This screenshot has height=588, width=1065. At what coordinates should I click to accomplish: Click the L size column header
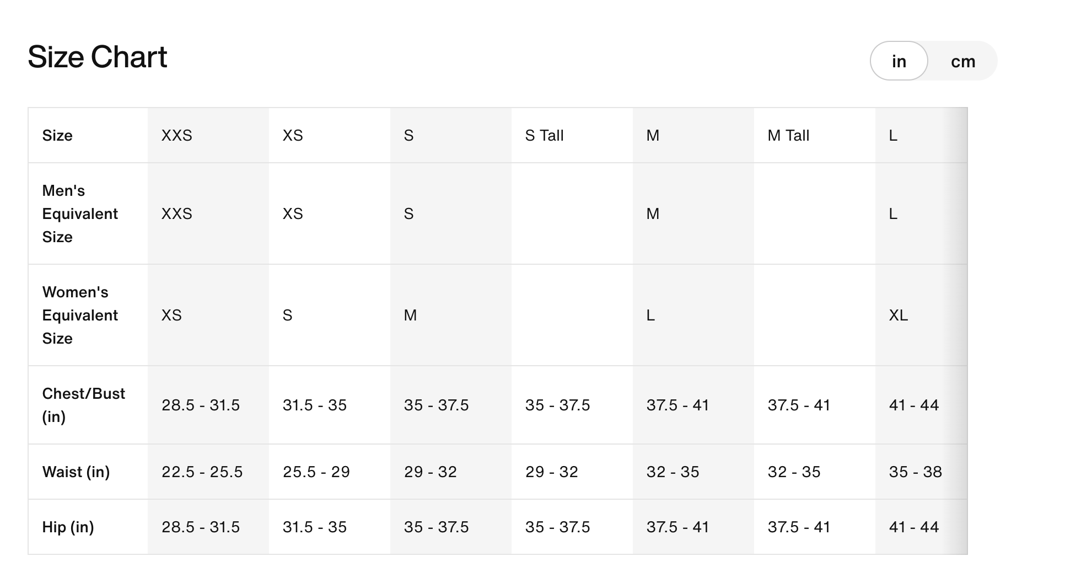pyautogui.click(x=893, y=136)
